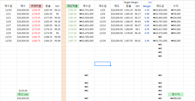
Task: Click margin value 3.70
Action: tap(147, 10)
